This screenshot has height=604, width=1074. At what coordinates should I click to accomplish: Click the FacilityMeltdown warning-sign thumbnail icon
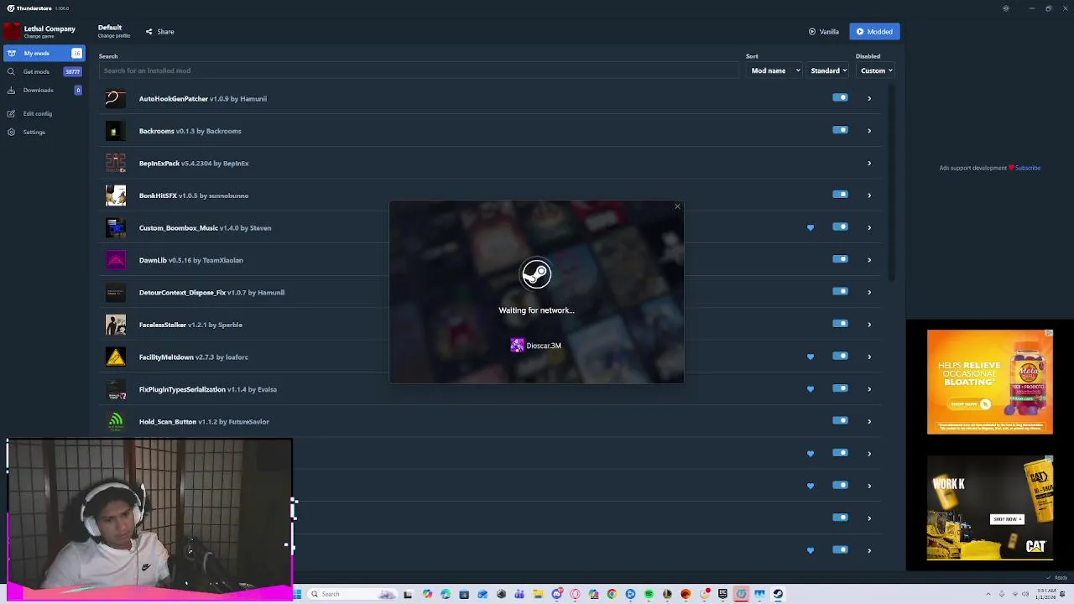pos(116,357)
